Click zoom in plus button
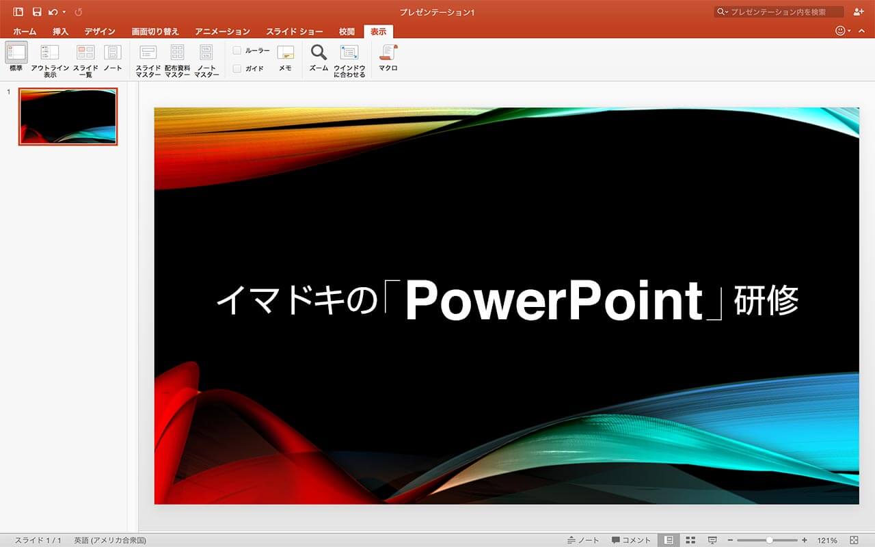The image size is (875, 547). tap(805, 540)
